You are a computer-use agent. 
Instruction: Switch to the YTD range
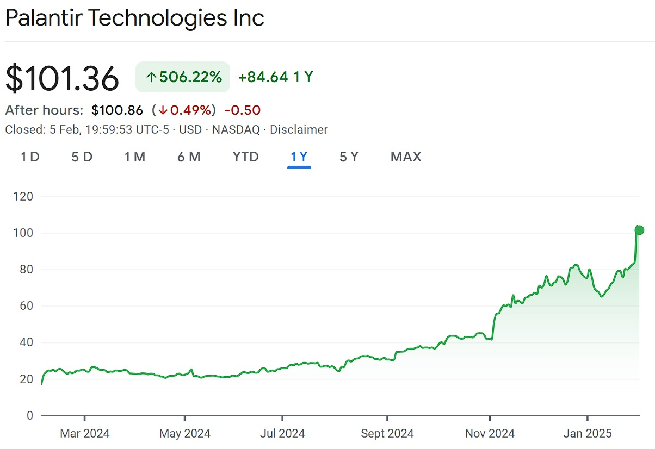245,157
